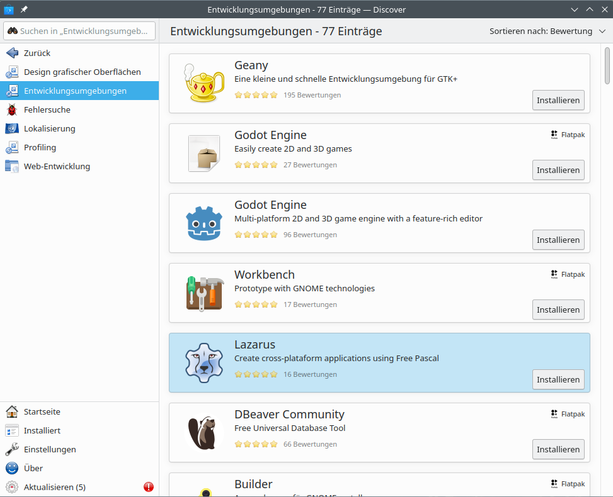
Task: Install Geany
Action: tap(558, 100)
